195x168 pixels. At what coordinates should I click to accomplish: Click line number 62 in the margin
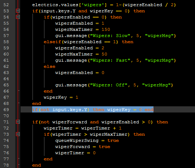click(x=6, y=66)
